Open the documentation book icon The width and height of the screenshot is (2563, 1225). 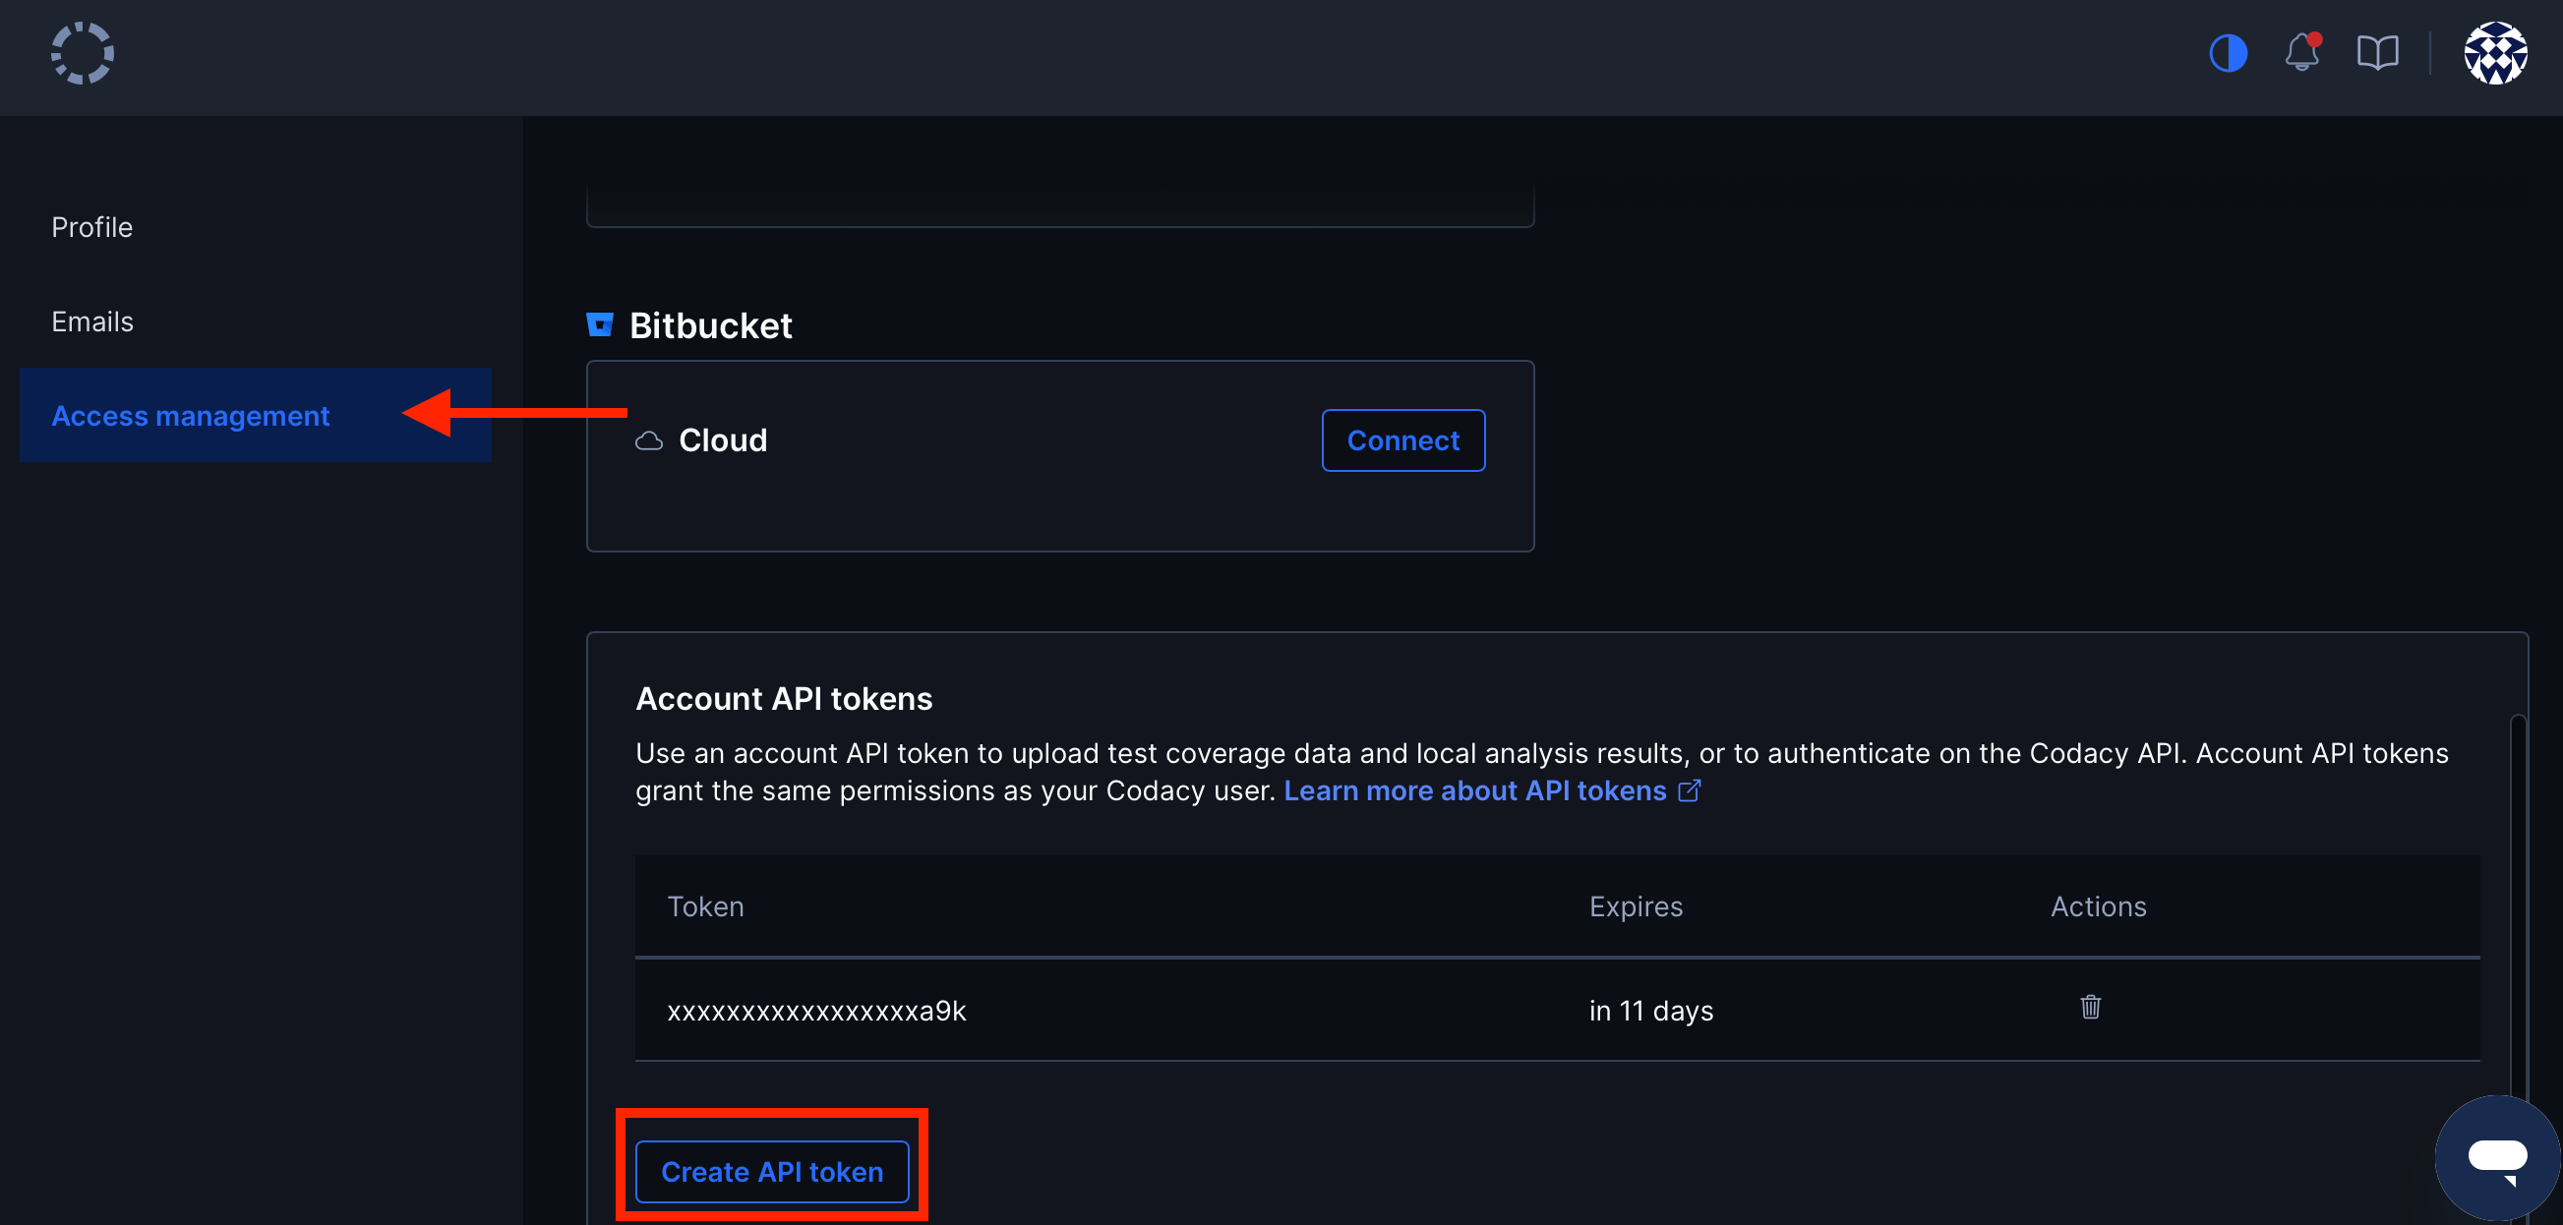click(x=2377, y=53)
